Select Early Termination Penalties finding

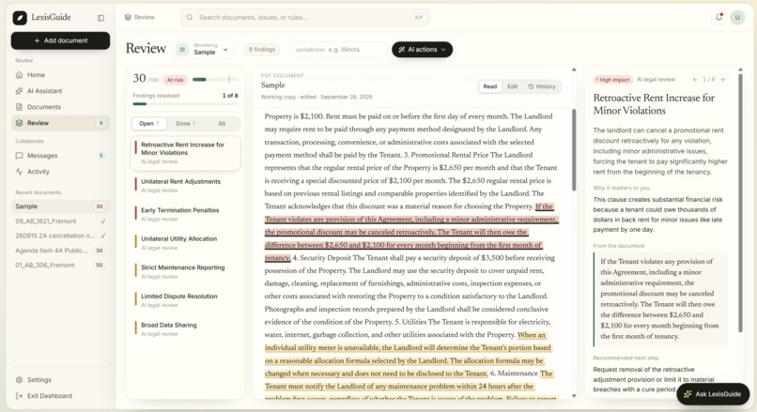pos(185,214)
